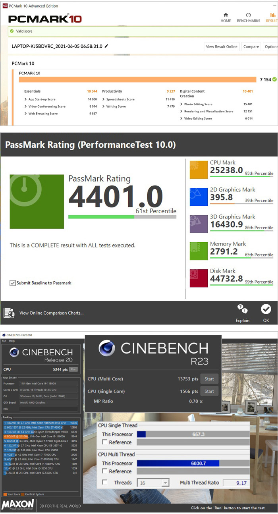
Task: Click the CPU Mark 25238.0 score
Action: (226, 170)
